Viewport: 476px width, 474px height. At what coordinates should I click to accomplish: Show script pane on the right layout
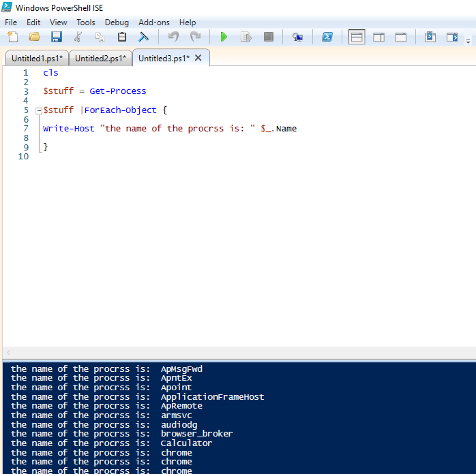pos(378,37)
